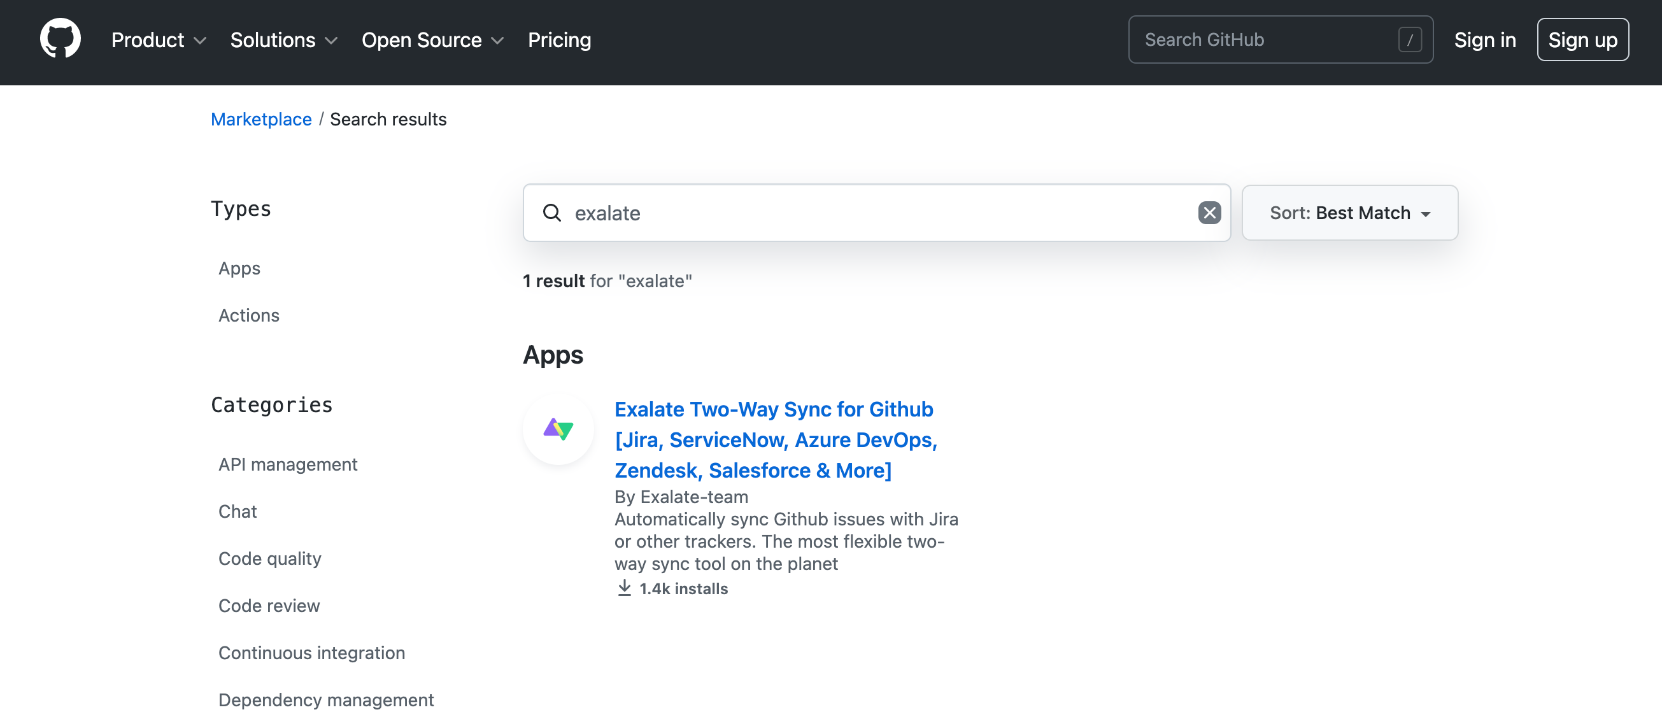Select the Code review category

pyautogui.click(x=268, y=606)
